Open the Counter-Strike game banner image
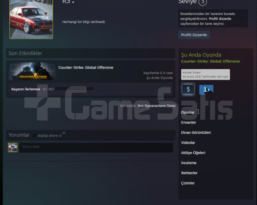The height and width of the screenshot is (205, 257). point(32,71)
